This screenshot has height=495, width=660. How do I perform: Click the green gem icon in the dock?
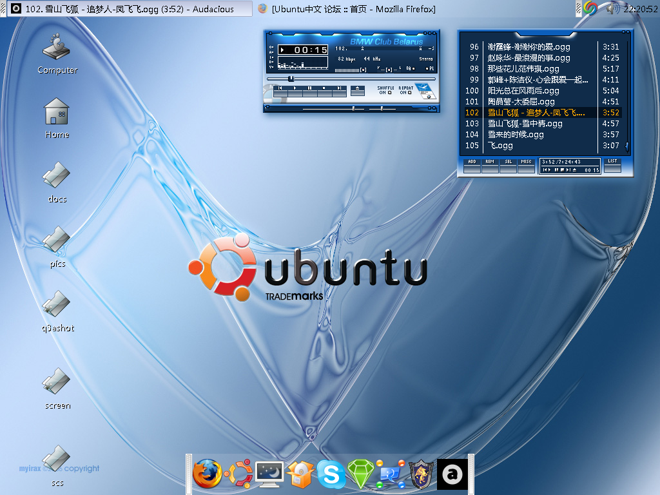pyautogui.click(x=361, y=474)
